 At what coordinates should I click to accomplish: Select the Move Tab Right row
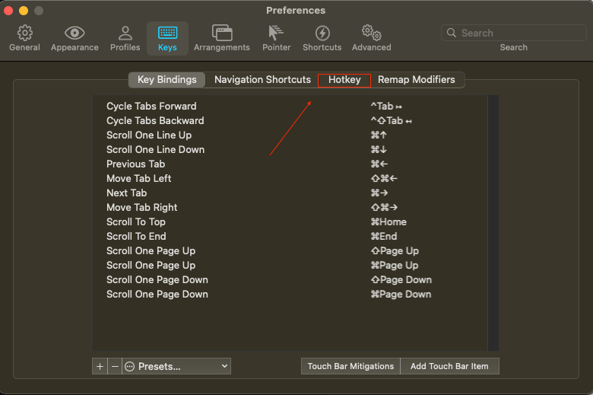coord(290,207)
